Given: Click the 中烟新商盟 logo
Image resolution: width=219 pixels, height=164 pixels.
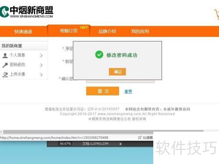Looking at the screenshot, I should pyautogui.click(x=26, y=12).
